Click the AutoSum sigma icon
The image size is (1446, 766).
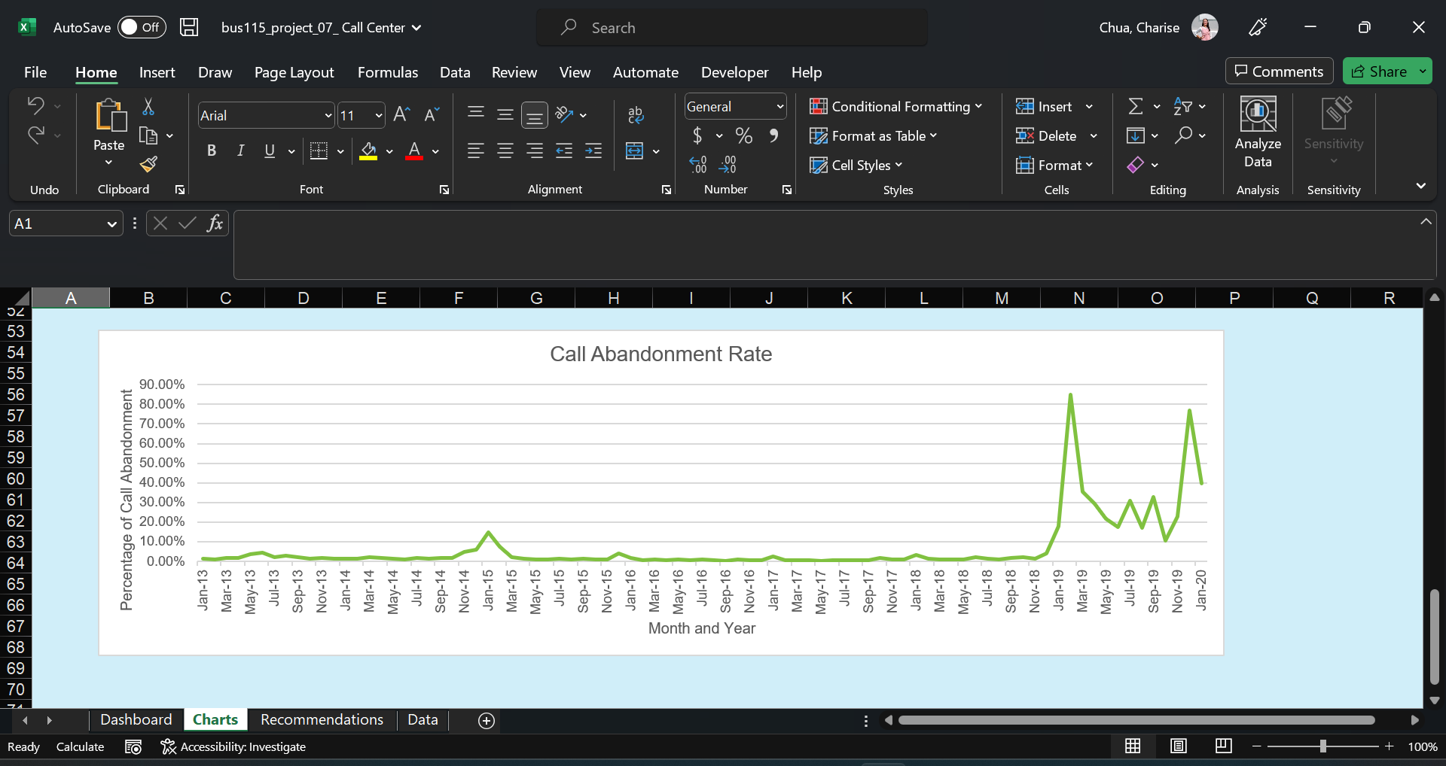pyautogui.click(x=1136, y=107)
